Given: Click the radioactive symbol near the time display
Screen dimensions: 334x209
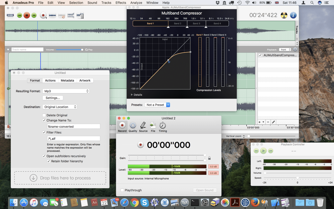Looking at the screenshot, I should point(284,15).
